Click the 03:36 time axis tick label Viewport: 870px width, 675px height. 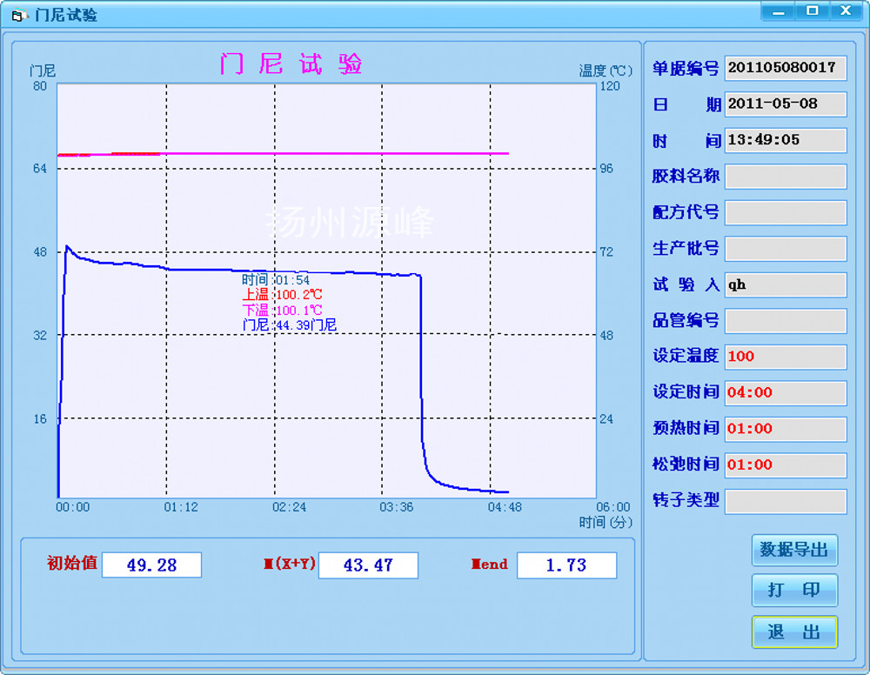click(x=396, y=507)
